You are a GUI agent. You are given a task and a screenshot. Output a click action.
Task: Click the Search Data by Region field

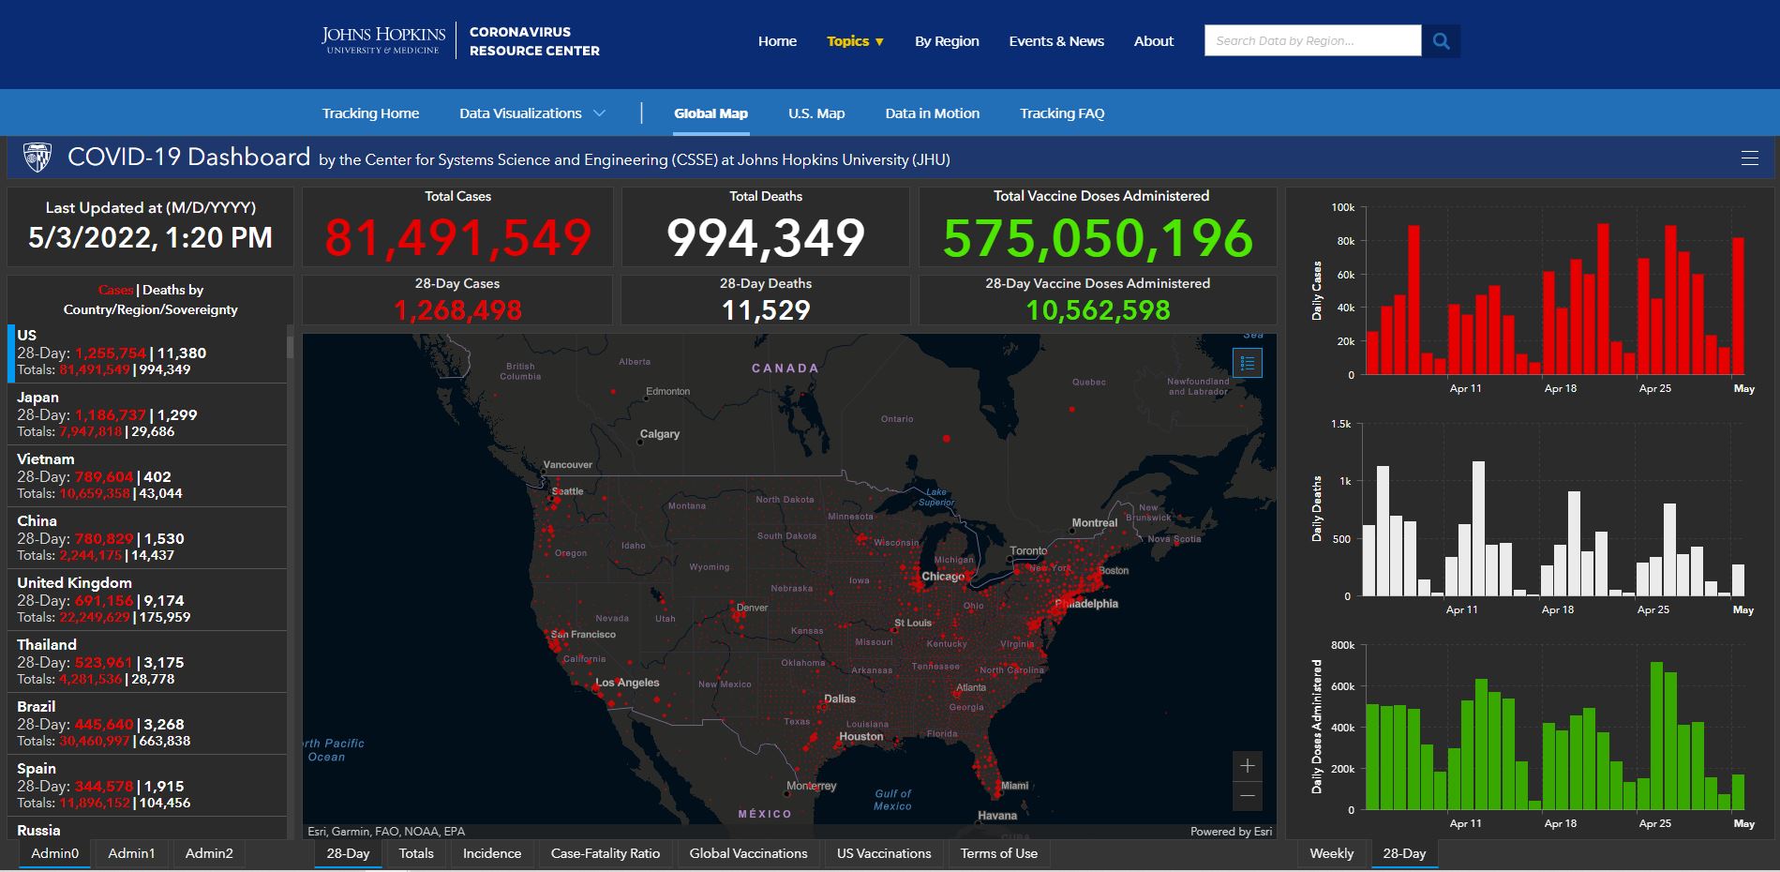click(1312, 41)
